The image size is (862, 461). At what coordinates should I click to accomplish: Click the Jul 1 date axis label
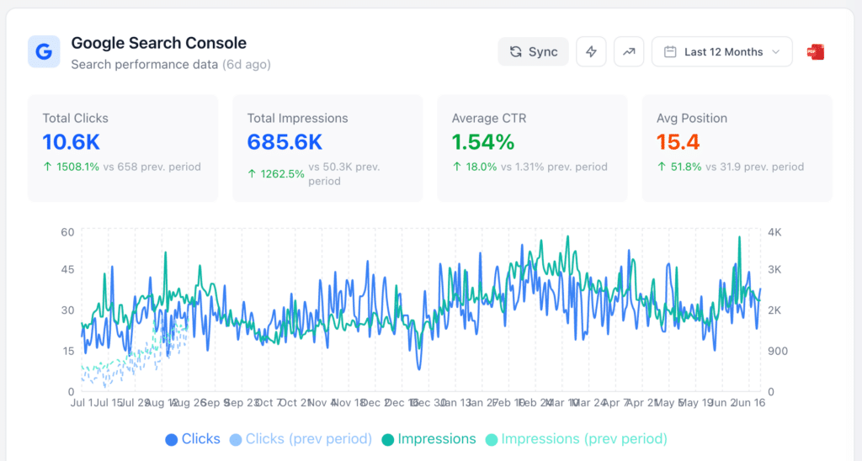[x=81, y=403]
